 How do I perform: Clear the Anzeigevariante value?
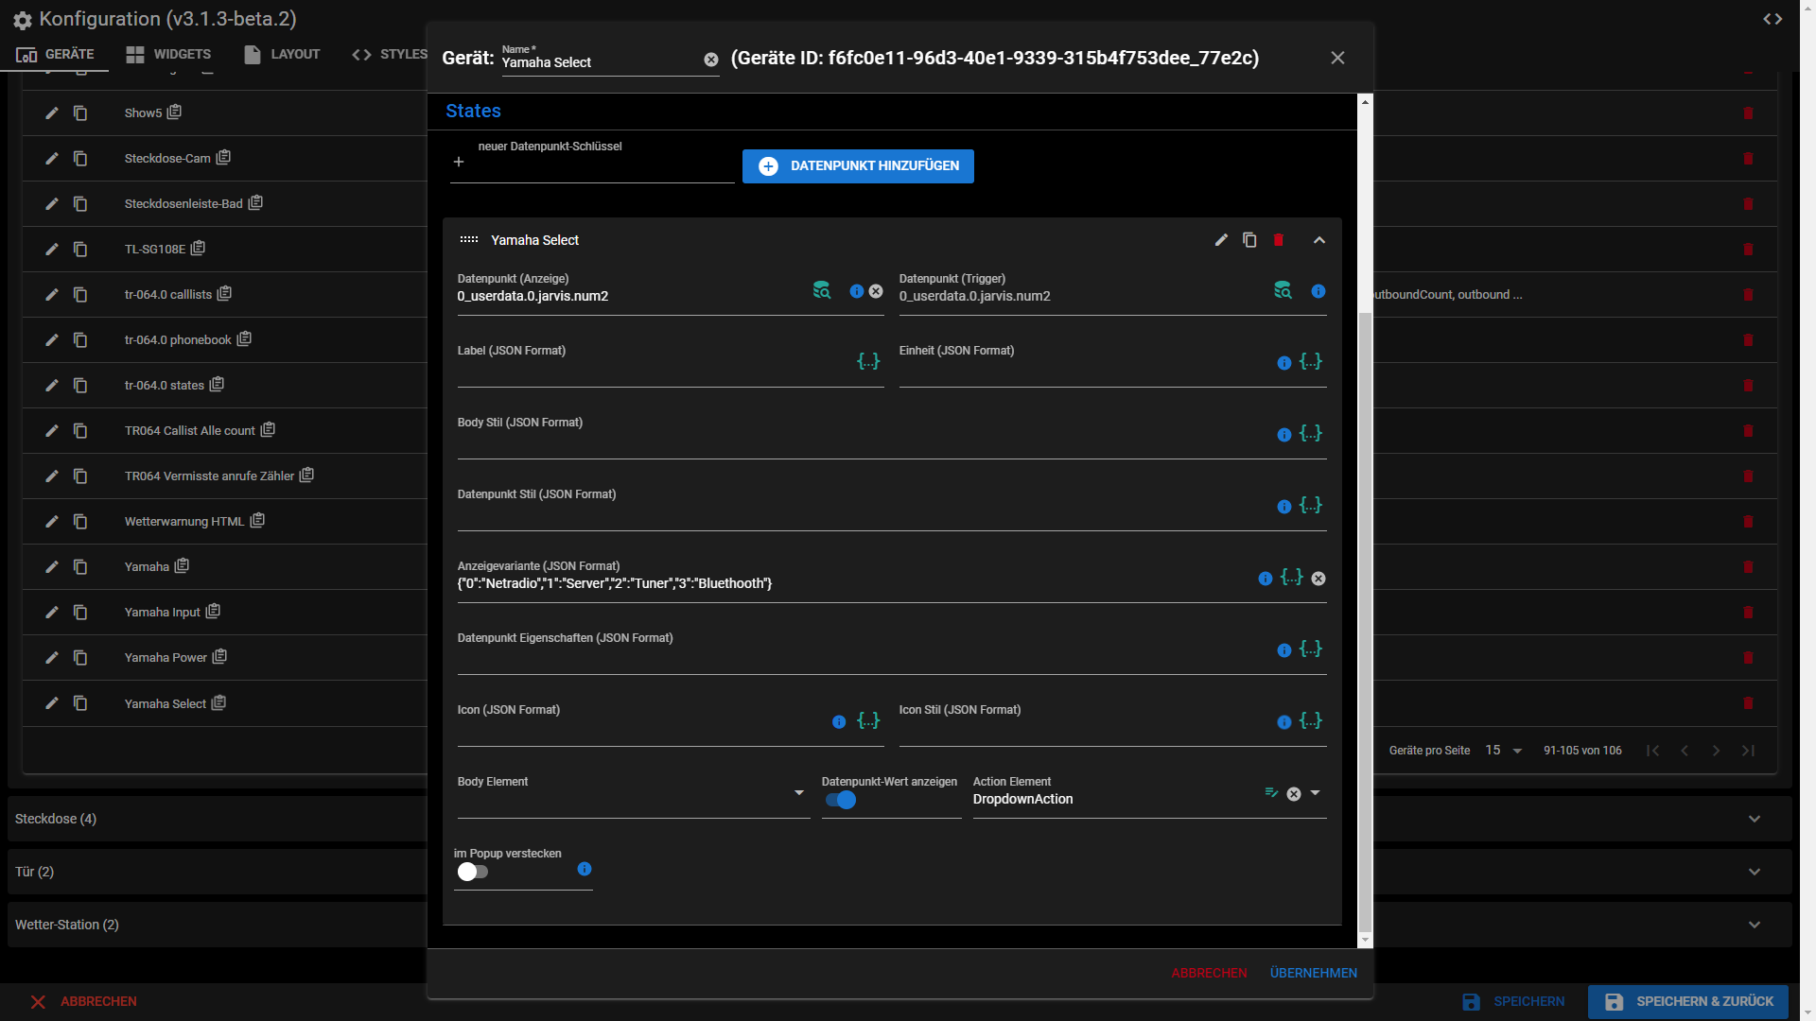coord(1318,579)
